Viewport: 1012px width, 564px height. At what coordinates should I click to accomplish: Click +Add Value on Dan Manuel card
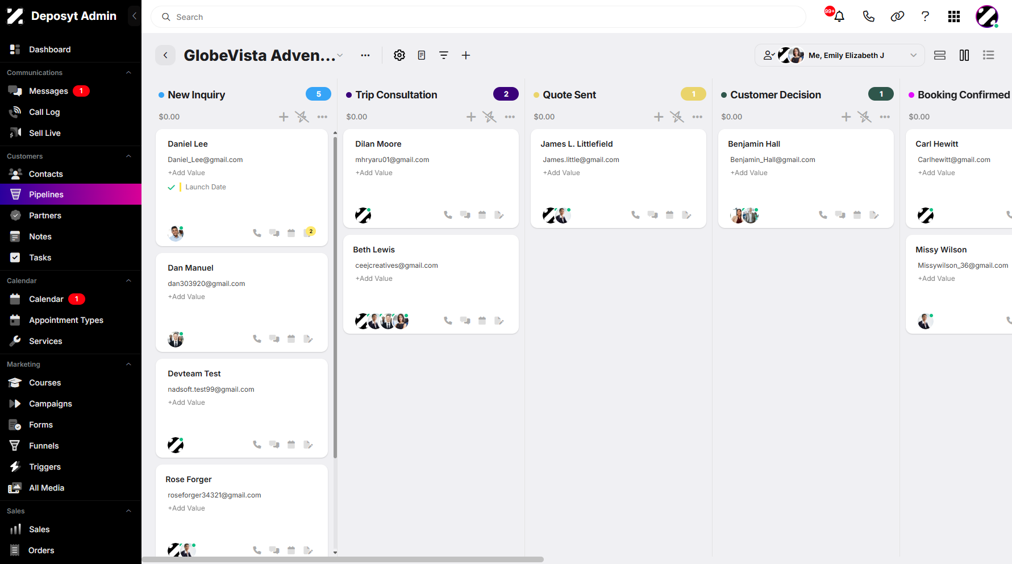tap(186, 297)
